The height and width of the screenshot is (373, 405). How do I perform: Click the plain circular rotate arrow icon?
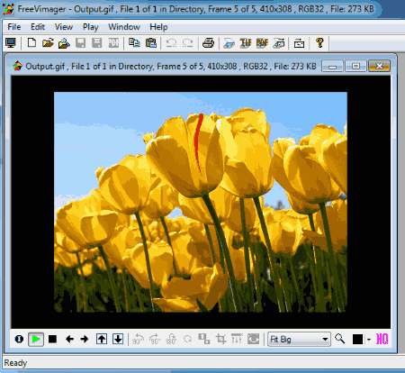pyautogui.click(x=188, y=340)
